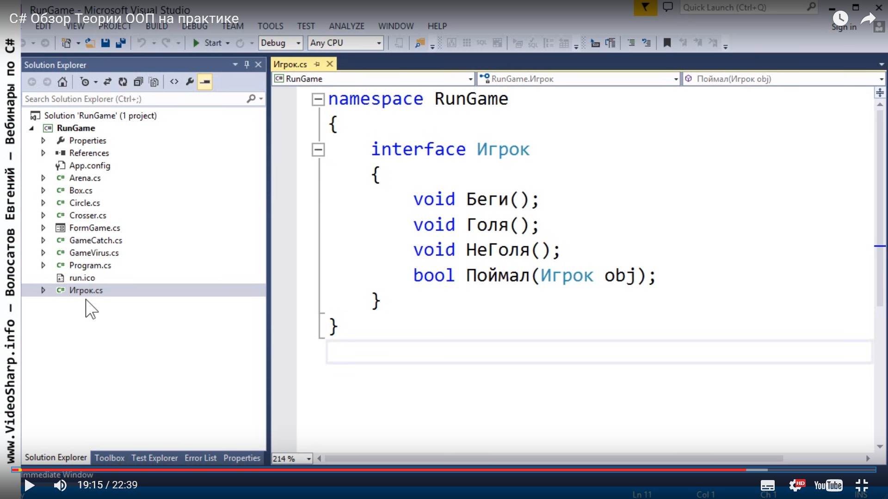The width and height of the screenshot is (888, 499).
Task: Open the TEST menu
Action: (306, 26)
